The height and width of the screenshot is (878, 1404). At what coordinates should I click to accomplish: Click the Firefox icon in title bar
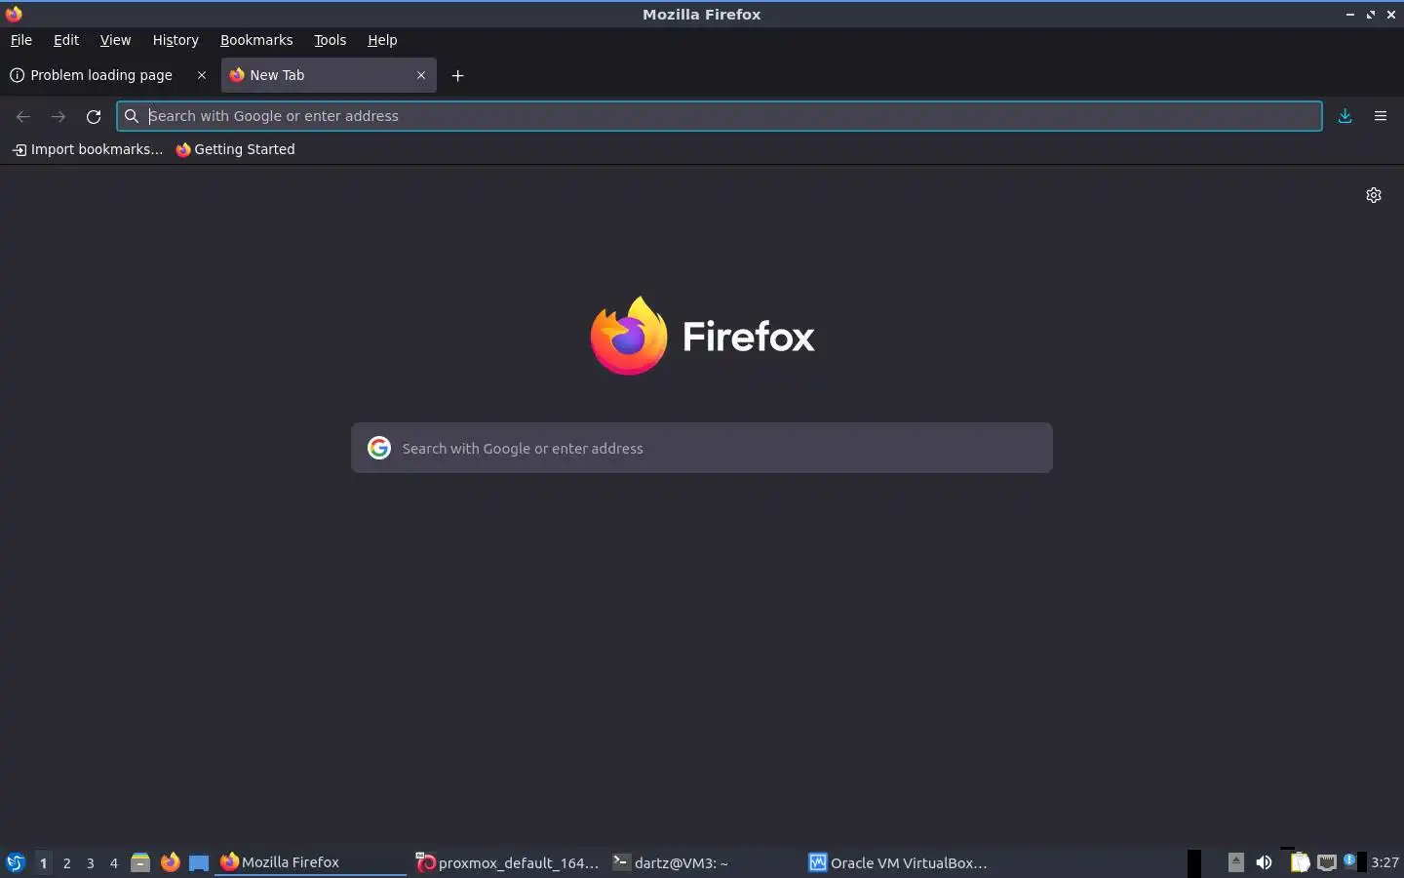pyautogui.click(x=14, y=14)
